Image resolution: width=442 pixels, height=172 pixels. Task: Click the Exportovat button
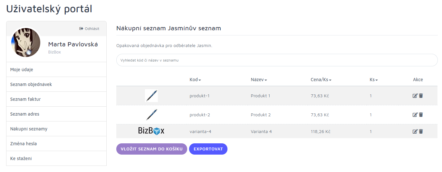point(208,149)
